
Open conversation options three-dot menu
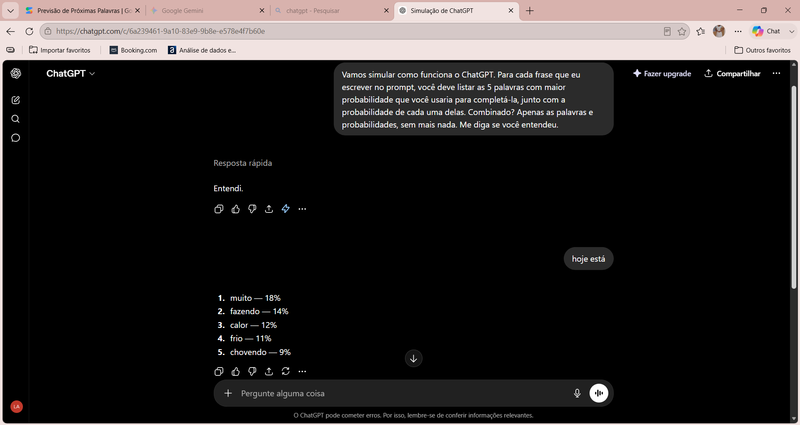click(x=776, y=73)
